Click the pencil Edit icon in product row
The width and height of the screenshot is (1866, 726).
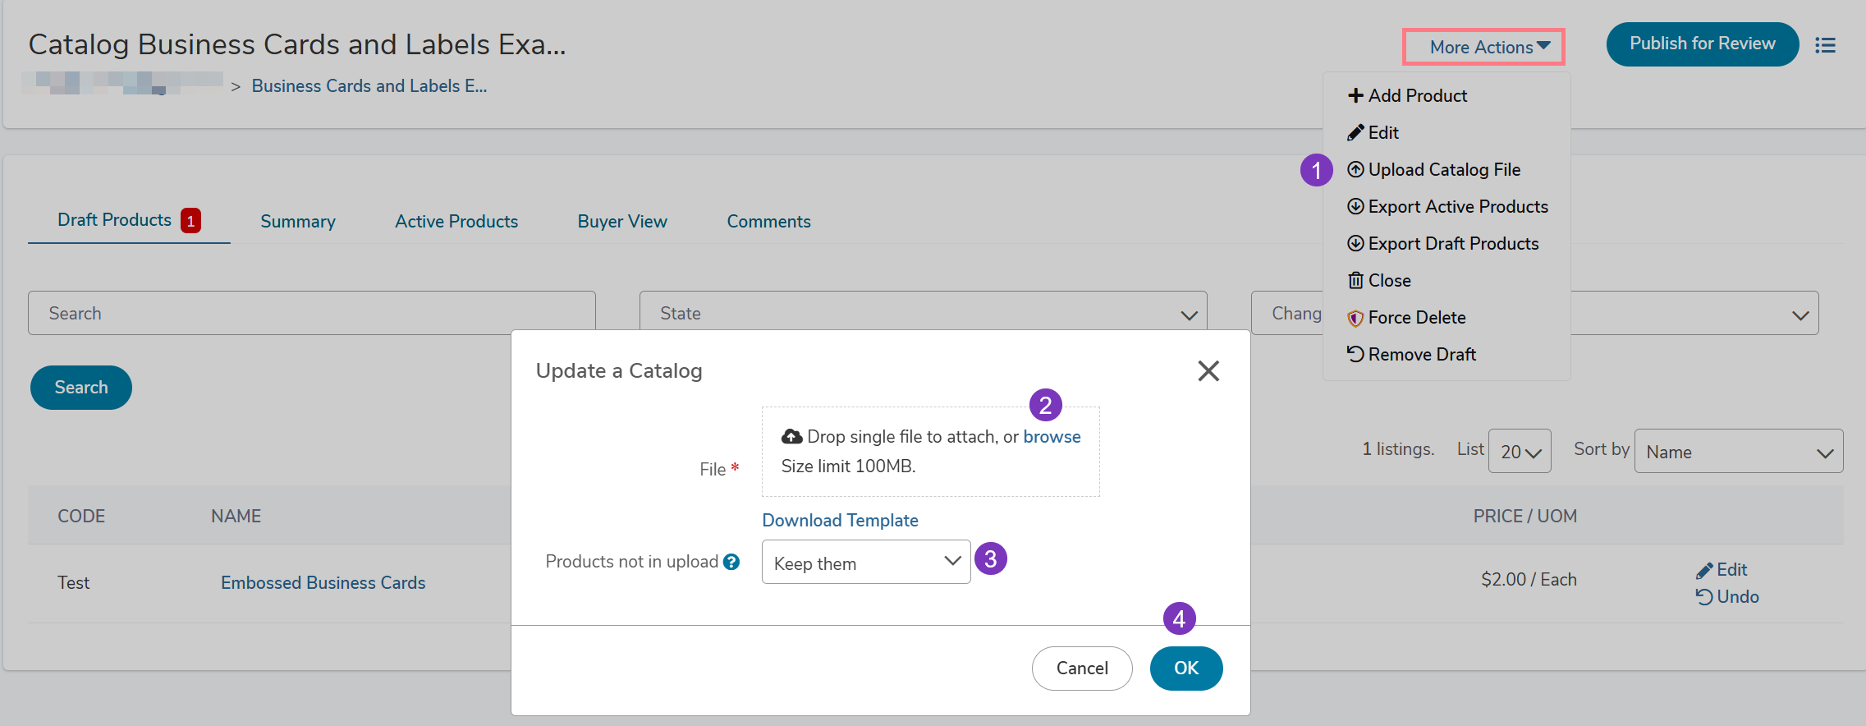[x=1705, y=570]
